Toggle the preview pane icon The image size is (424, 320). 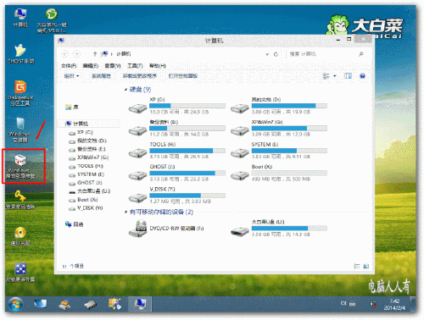(348, 76)
